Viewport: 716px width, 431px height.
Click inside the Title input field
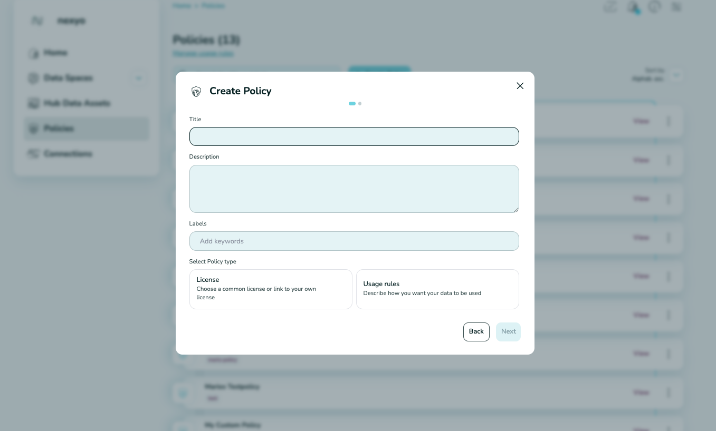[354, 136]
